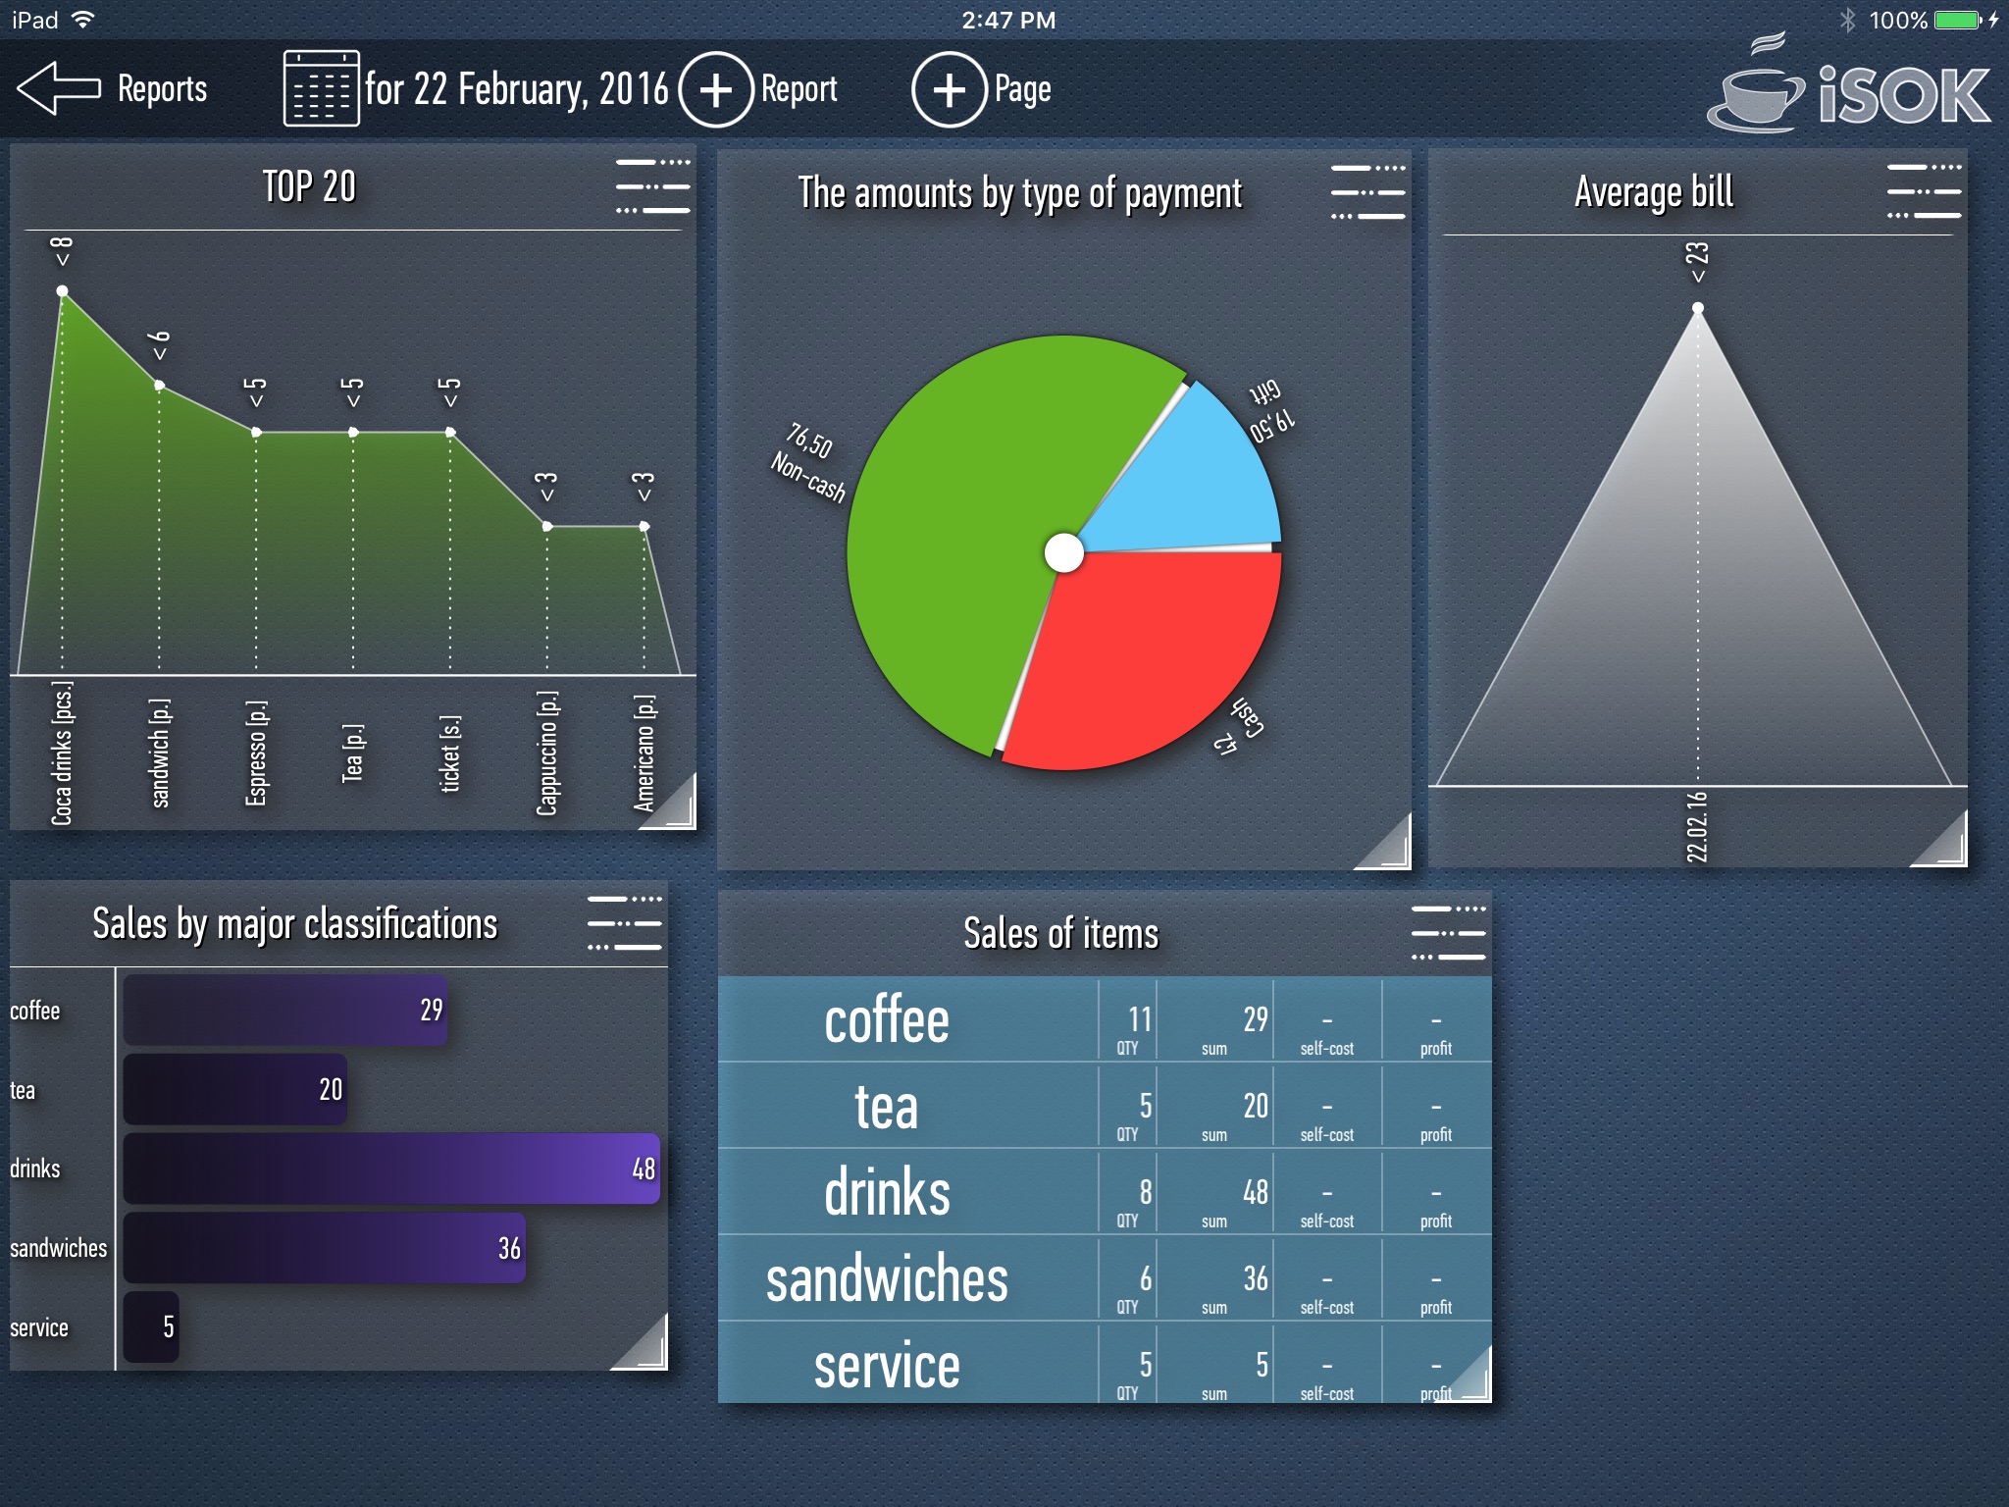The height and width of the screenshot is (1507, 2009).
Task: Tap the Espresso data point on TOP 20
Action: [256, 433]
